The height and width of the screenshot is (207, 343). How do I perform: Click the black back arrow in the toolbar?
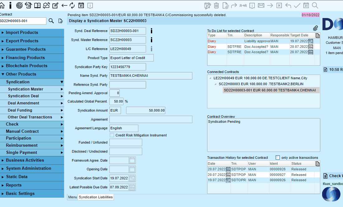point(64,5)
